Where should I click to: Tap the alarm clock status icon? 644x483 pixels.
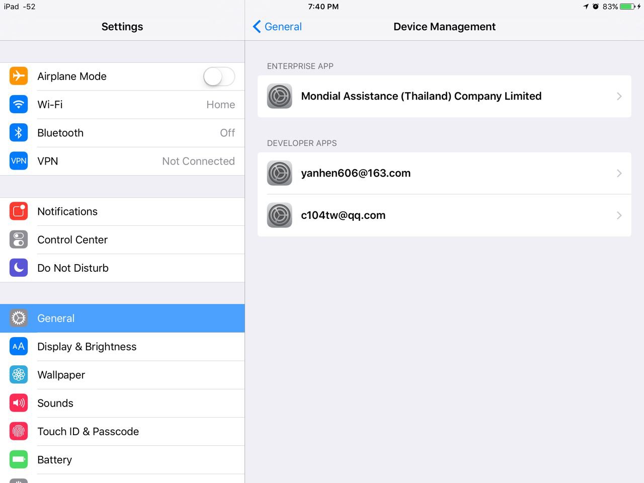(x=596, y=7)
